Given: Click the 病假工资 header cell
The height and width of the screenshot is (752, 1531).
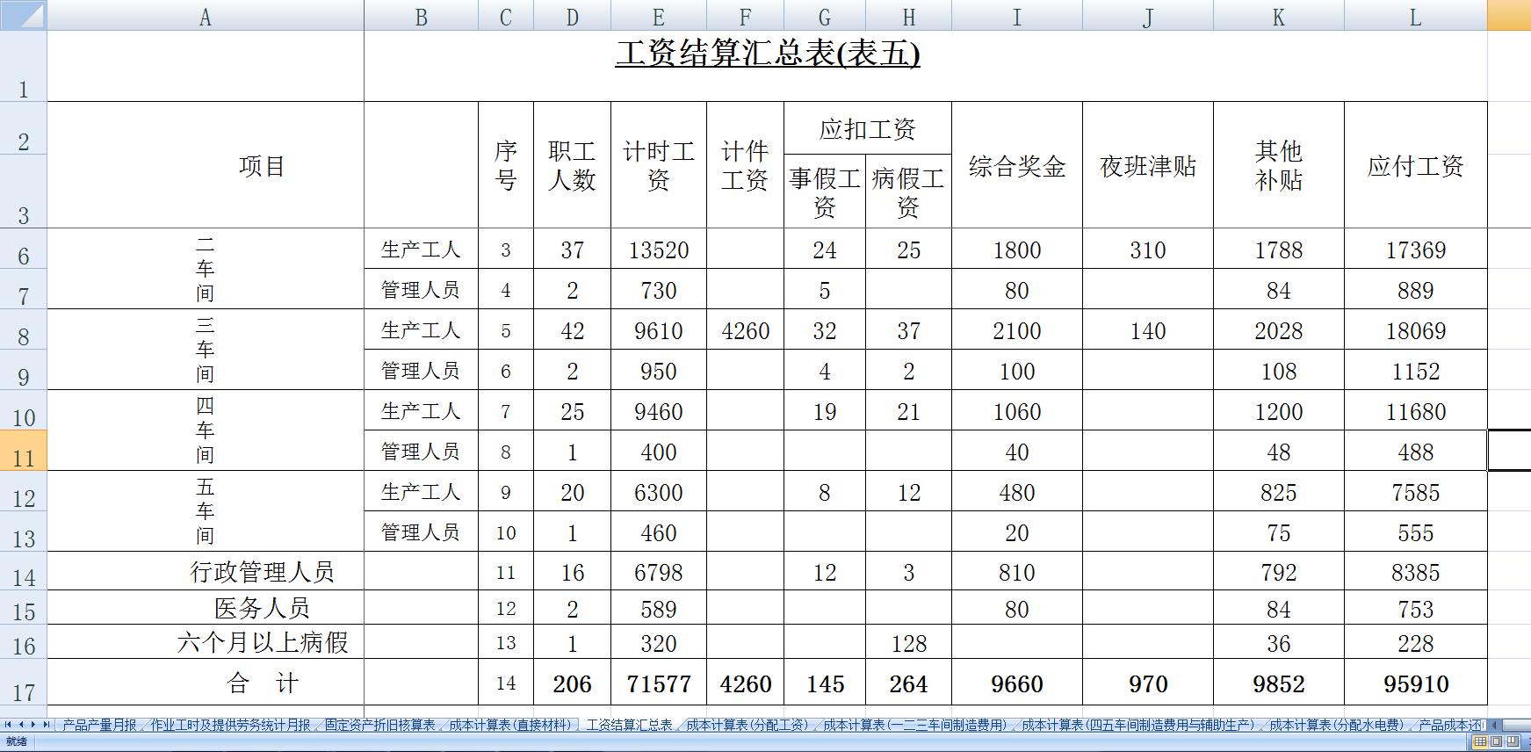Looking at the screenshot, I should point(908,192).
